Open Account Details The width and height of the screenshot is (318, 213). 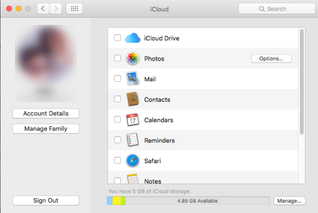tap(46, 113)
